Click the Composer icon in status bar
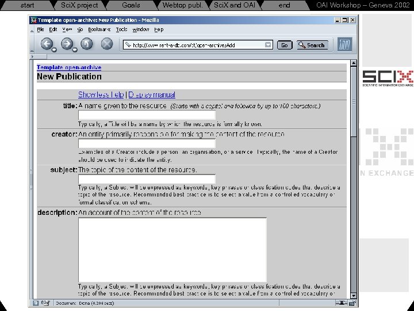The image size is (414, 311). (45, 303)
